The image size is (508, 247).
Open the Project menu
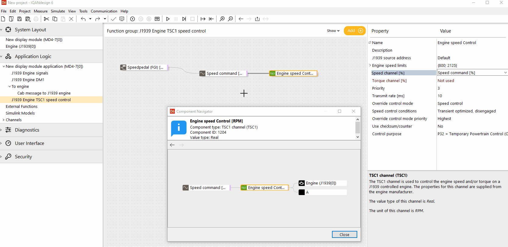(25, 11)
